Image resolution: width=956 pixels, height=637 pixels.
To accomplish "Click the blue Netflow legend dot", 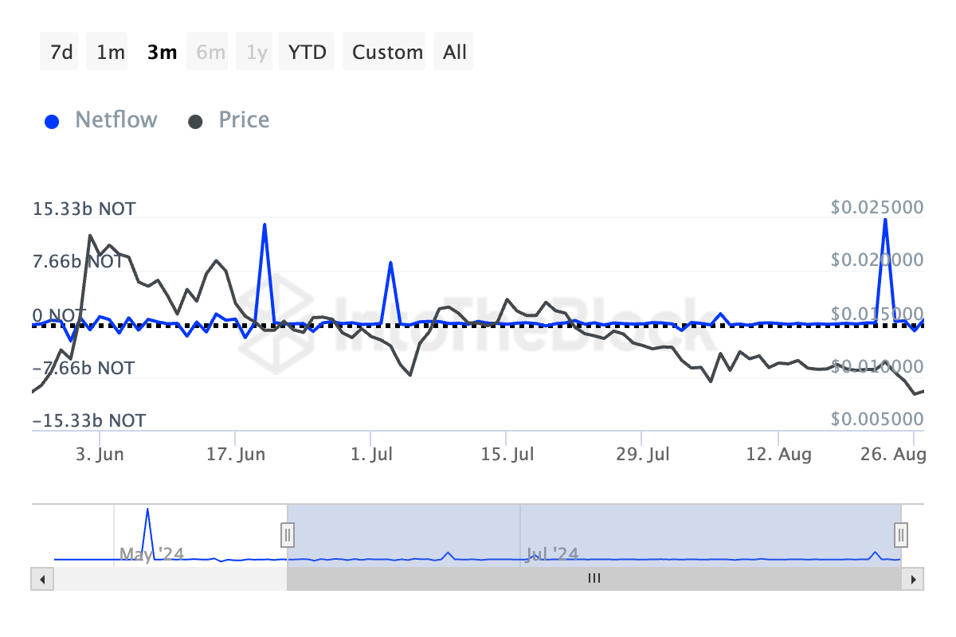I will (53, 122).
